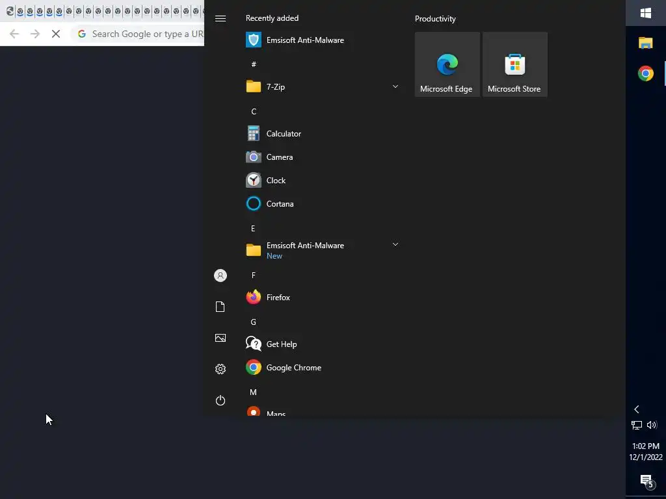Expand the 7-Zip folder chevron

(x=395, y=86)
